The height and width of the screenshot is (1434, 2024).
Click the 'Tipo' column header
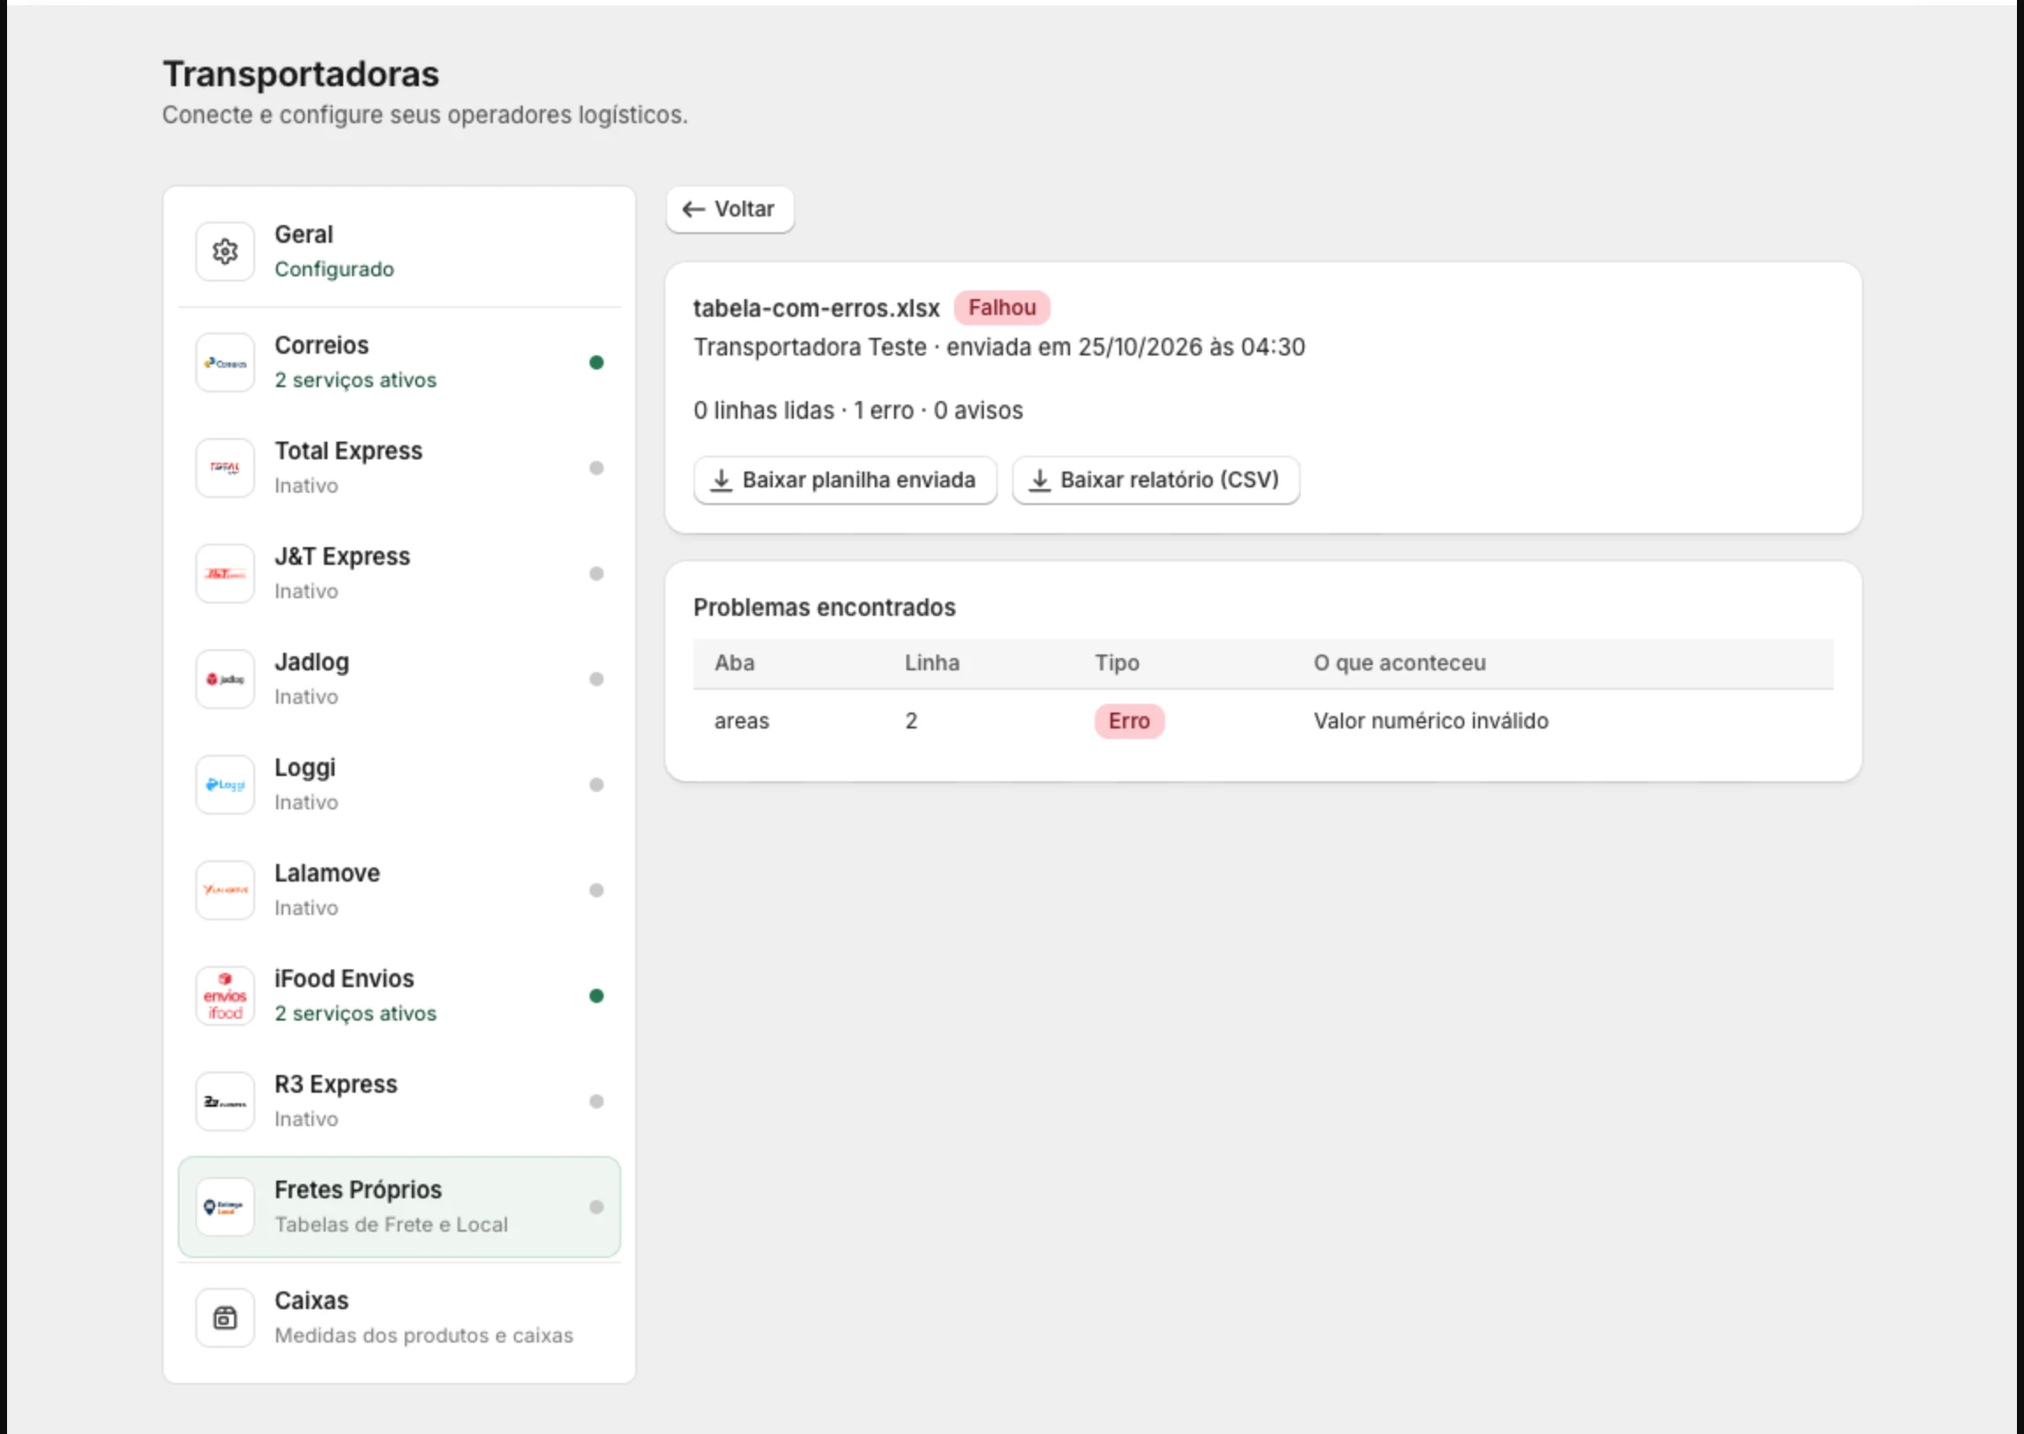[x=1117, y=663]
